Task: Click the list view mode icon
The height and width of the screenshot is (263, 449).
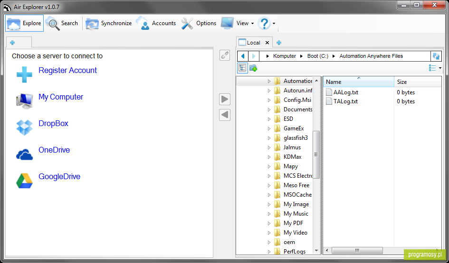Action: pos(432,68)
